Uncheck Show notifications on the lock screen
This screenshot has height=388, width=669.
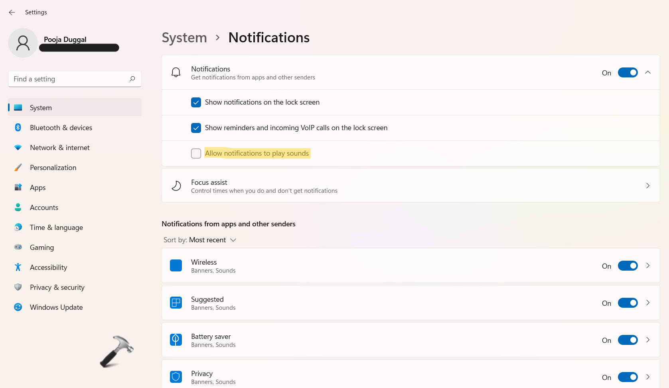[x=196, y=103]
